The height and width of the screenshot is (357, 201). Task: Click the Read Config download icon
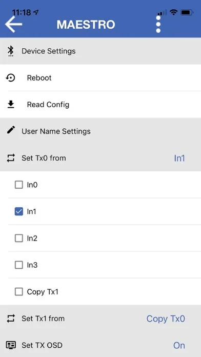pyautogui.click(x=11, y=105)
